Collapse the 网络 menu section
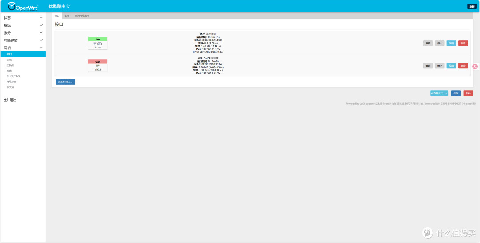This screenshot has height=243, width=480. click(23, 47)
